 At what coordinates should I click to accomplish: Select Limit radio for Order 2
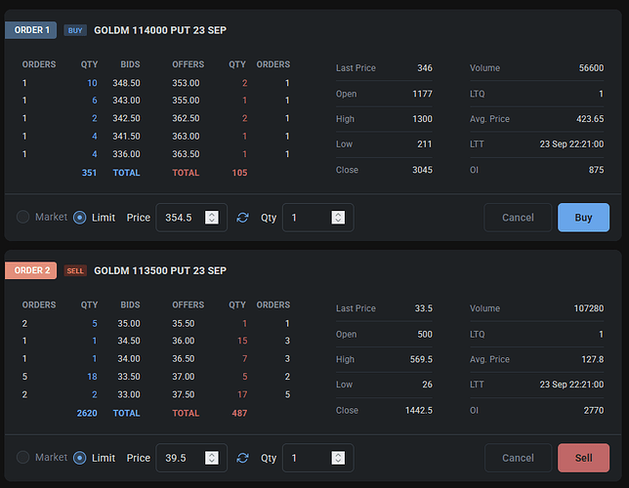(x=80, y=458)
